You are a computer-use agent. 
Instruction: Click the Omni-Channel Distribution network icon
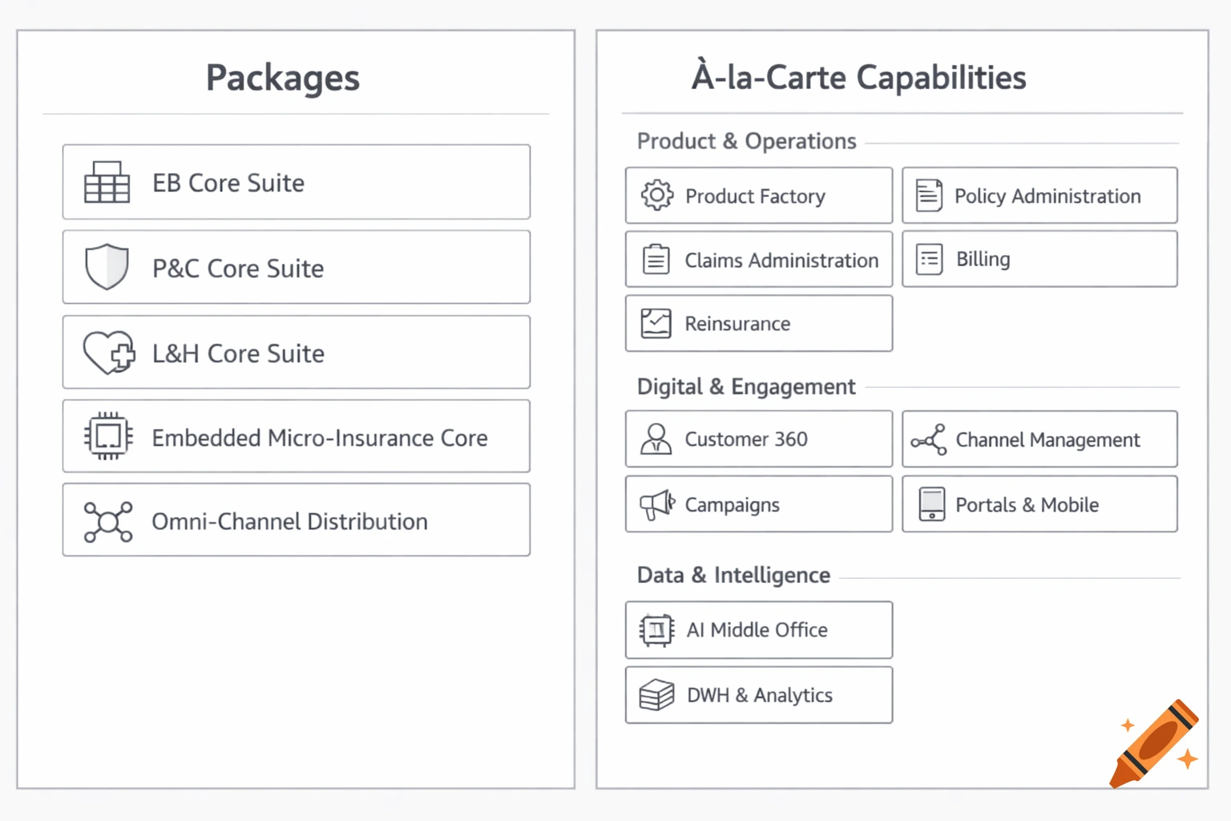coord(108,522)
